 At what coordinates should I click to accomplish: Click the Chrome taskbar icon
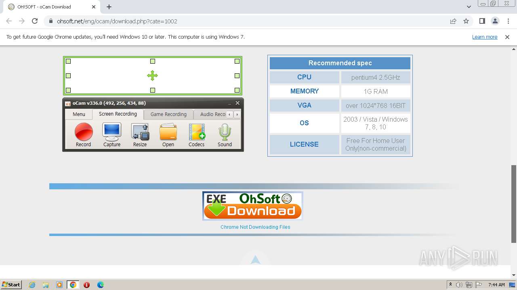point(73,285)
